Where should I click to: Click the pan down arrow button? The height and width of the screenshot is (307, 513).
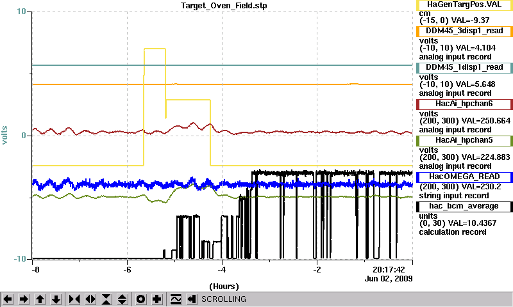(56, 299)
